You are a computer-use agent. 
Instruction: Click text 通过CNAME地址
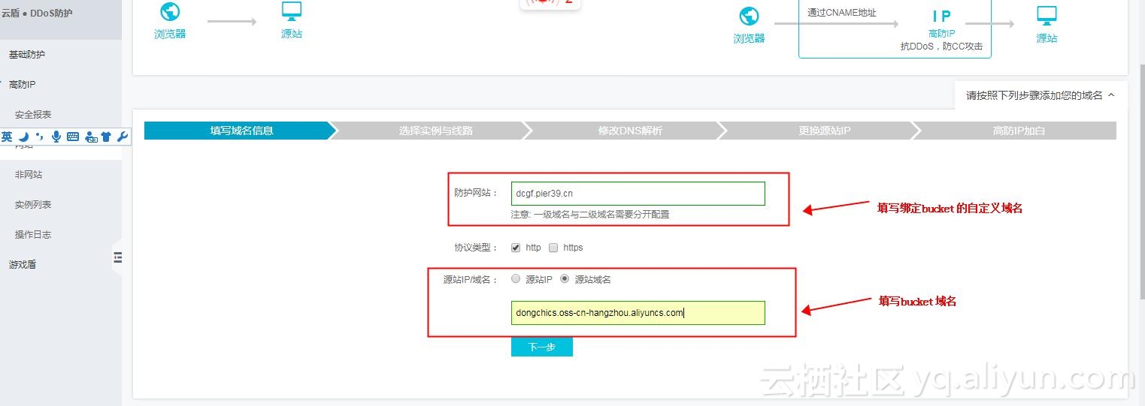coord(842,13)
